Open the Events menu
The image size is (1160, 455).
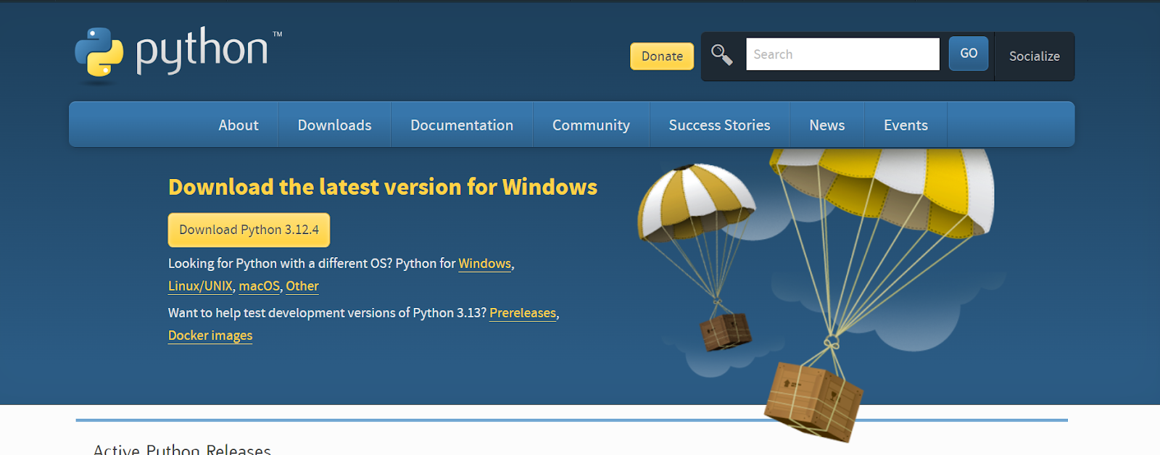click(906, 125)
